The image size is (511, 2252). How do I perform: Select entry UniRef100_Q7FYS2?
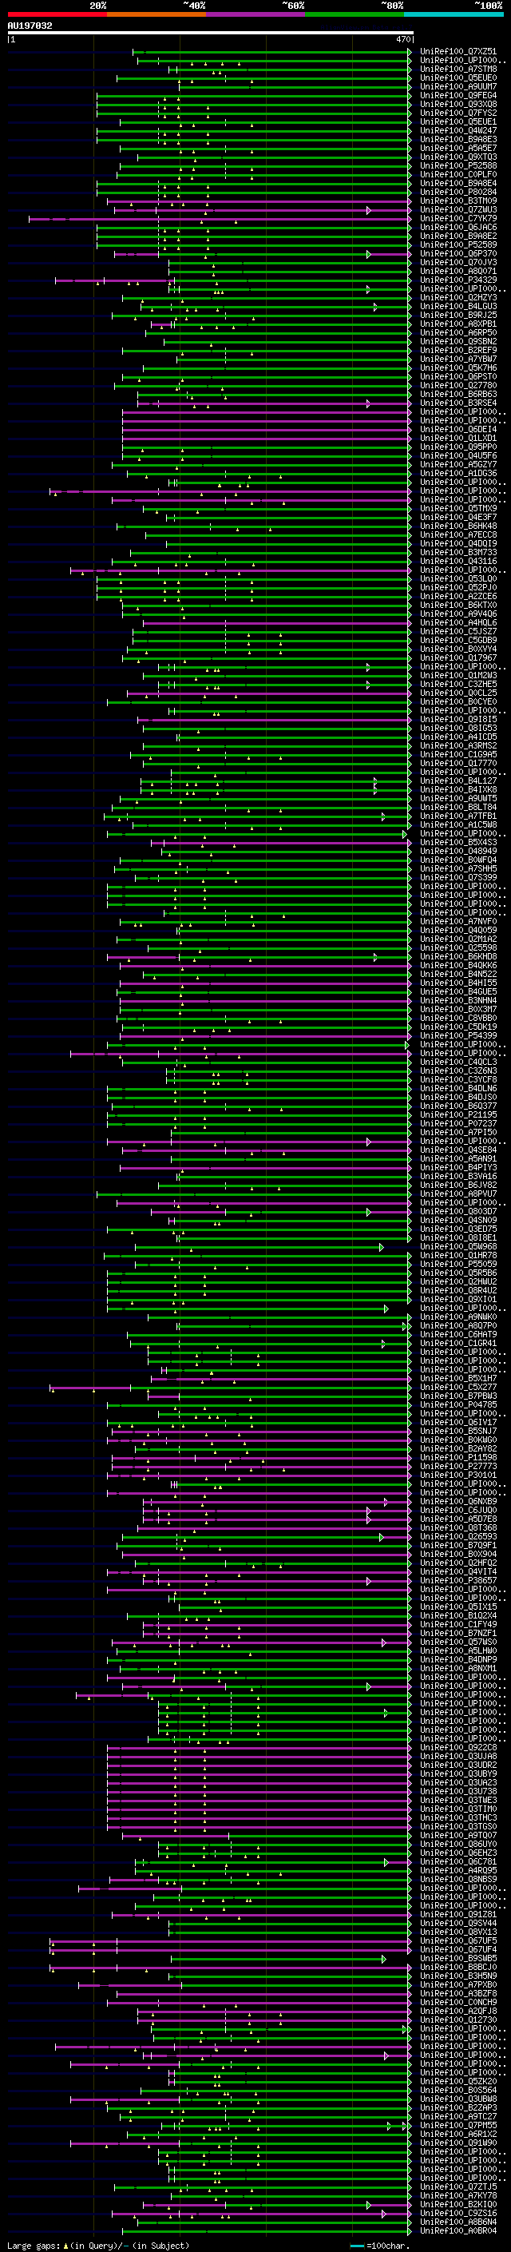point(458,113)
